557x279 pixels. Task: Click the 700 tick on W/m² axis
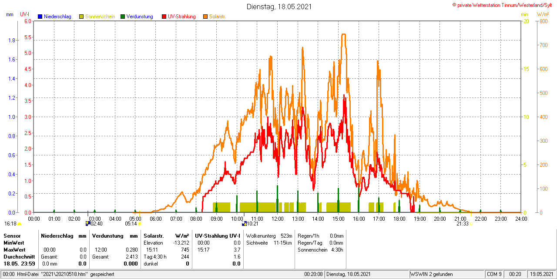pyautogui.click(x=544, y=45)
